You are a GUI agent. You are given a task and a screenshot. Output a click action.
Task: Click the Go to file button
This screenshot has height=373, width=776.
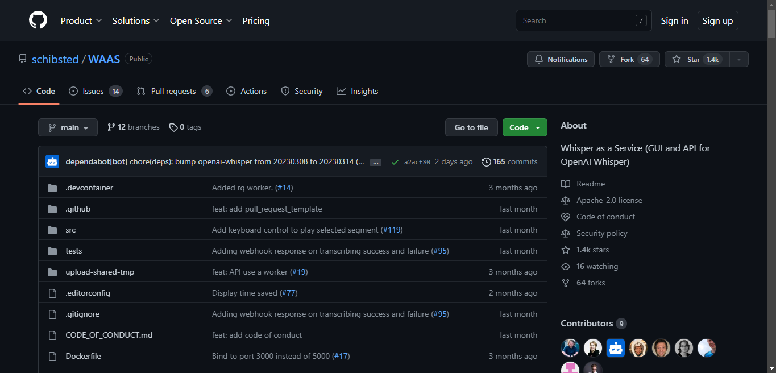(471, 127)
